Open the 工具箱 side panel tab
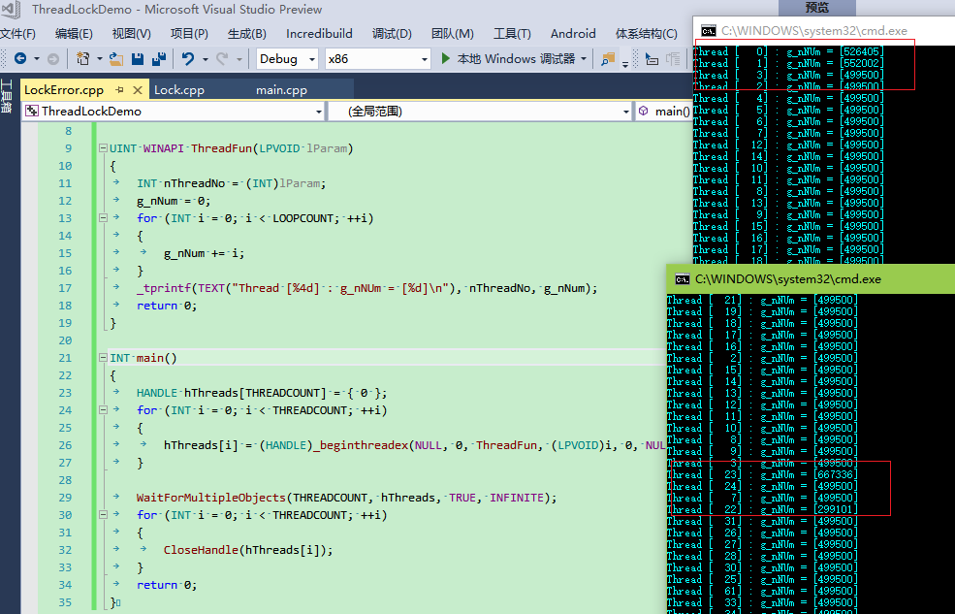This screenshot has width=955, height=614. pyautogui.click(x=6, y=95)
